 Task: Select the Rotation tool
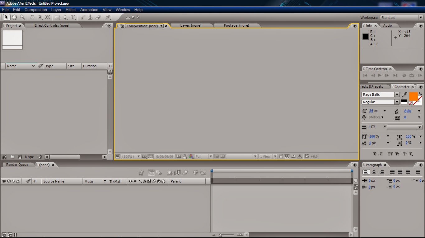(32, 17)
